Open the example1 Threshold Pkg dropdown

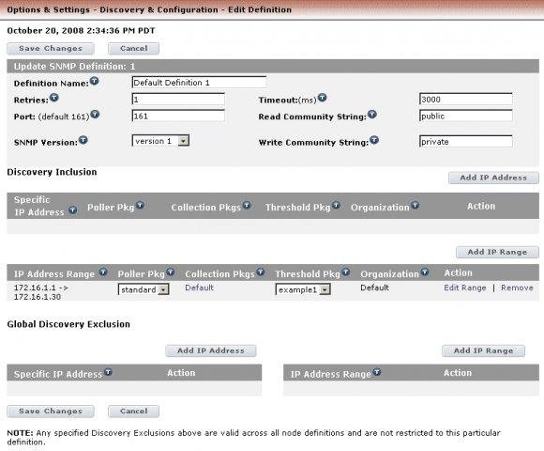point(303,289)
